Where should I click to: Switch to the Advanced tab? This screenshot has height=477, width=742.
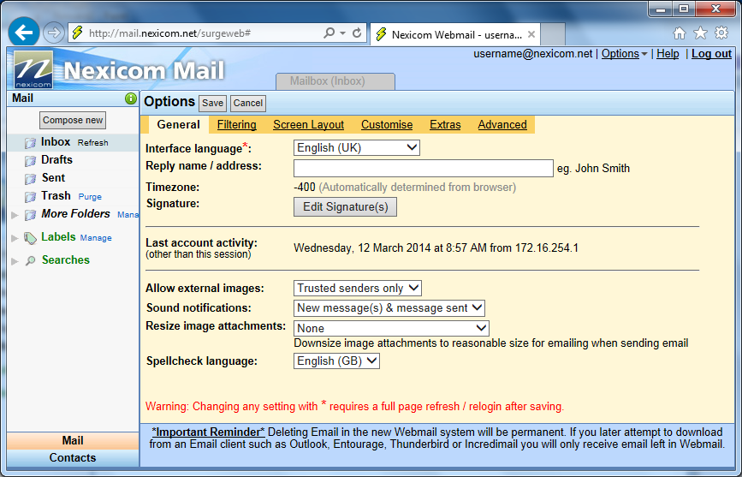[x=502, y=124]
